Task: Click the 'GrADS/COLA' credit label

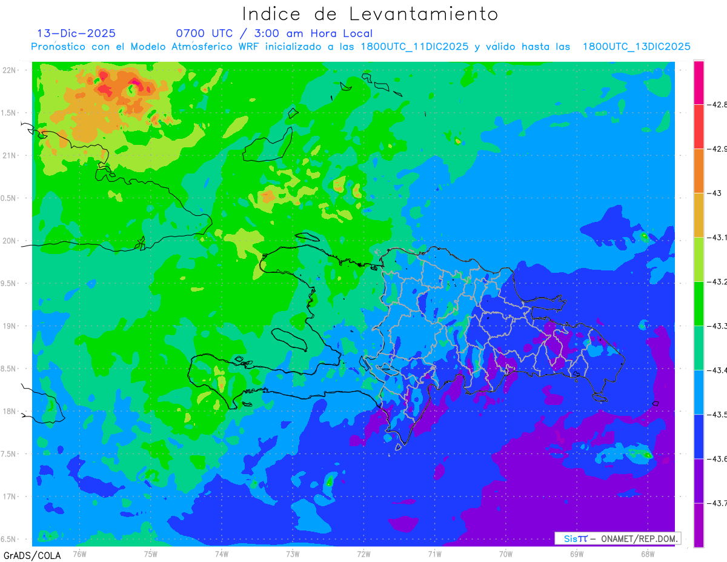Action: (x=32, y=555)
